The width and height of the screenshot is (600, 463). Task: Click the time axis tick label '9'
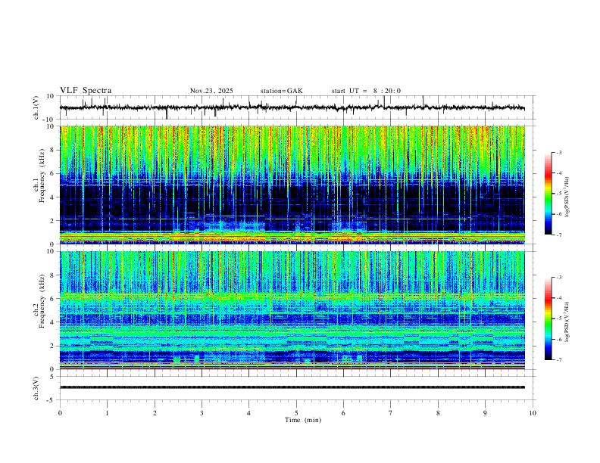(x=485, y=413)
